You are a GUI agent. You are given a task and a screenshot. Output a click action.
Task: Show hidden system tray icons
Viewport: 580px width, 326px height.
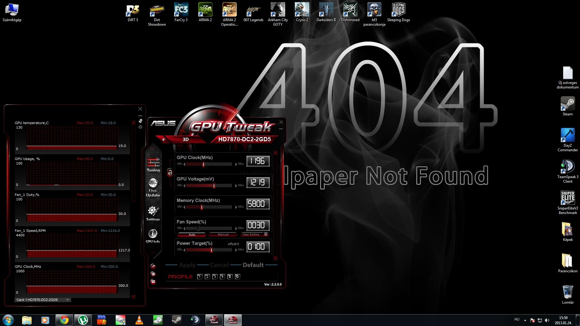point(525,320)
